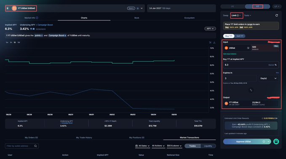Screen dimensions: 286x159
Task: Click the info icon on Approve USDat
Action: click(264, 141)
